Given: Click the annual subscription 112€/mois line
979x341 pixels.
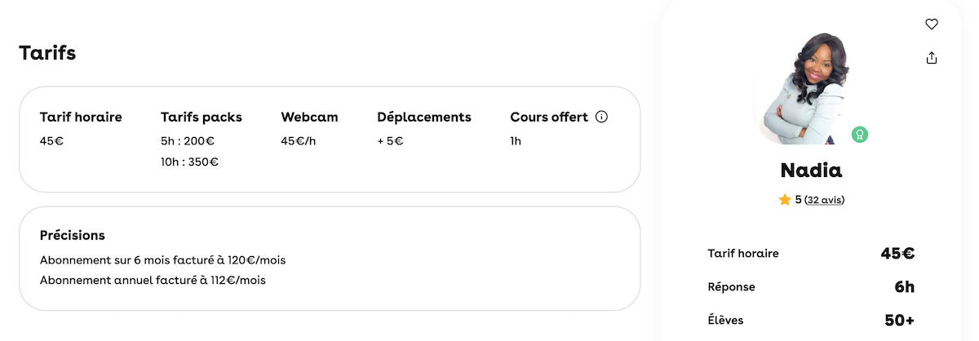Looking at the screenshot, I should click(x=153, y=280).
